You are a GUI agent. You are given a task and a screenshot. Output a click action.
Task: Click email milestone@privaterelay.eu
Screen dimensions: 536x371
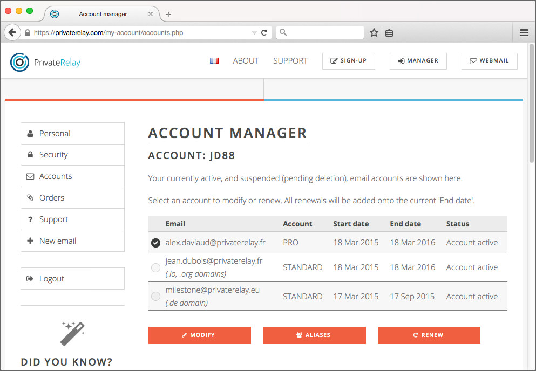(x=213, y=290)
